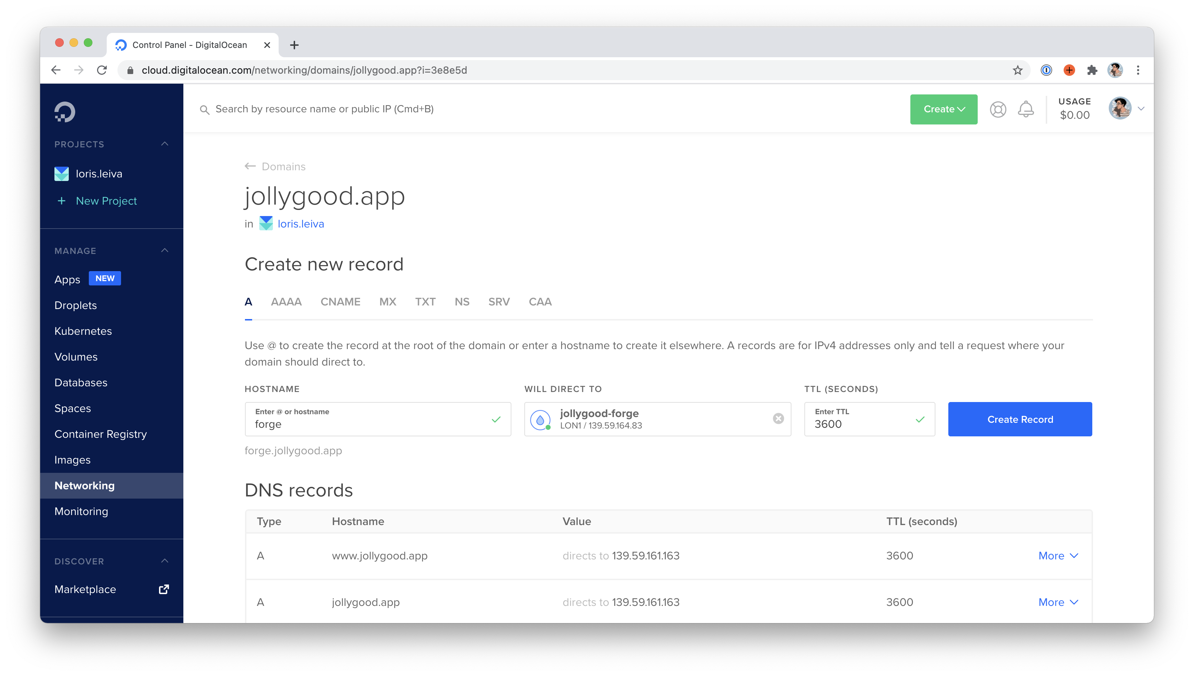Switch to the MX record tab
Image resolution: width=1194 pixels, height=676 pixels.
tap(387, 302)
